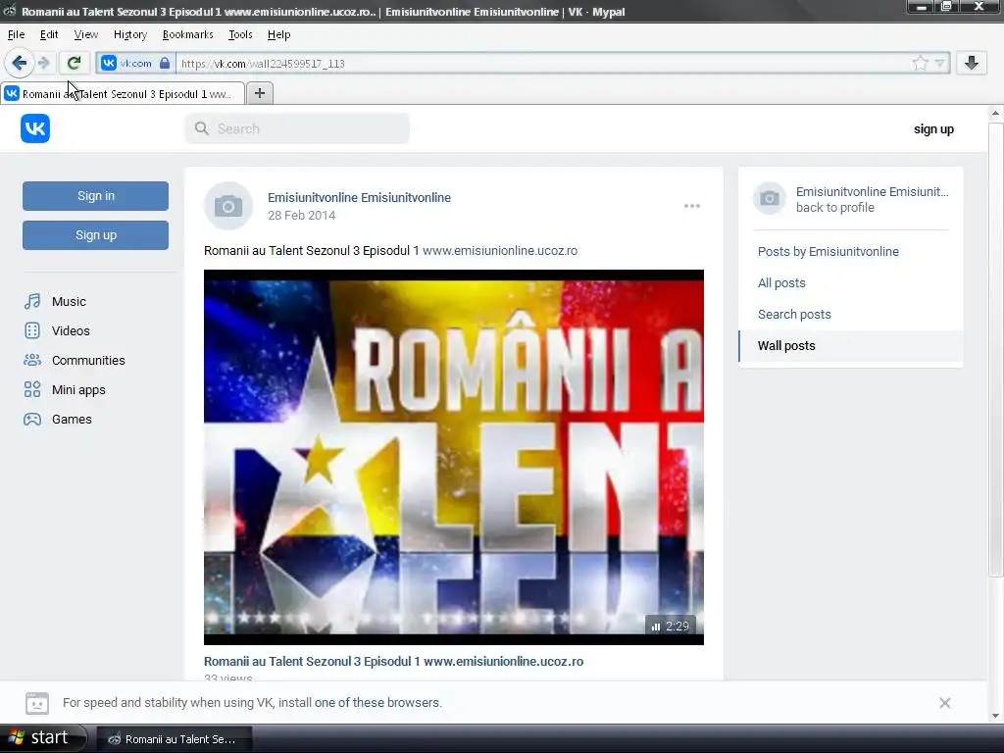Click the scrollbar down arrow
This screenshot has width=1004, height=753.
point(995,716)
